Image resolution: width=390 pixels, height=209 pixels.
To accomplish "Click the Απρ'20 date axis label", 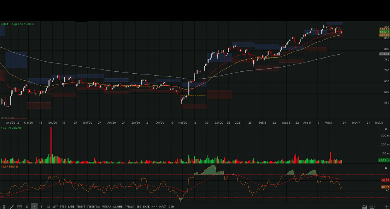I will click(x=11, y=123).
